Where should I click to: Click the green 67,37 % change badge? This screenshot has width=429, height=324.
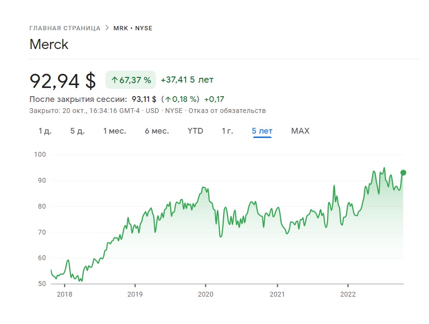pos(130,80)
